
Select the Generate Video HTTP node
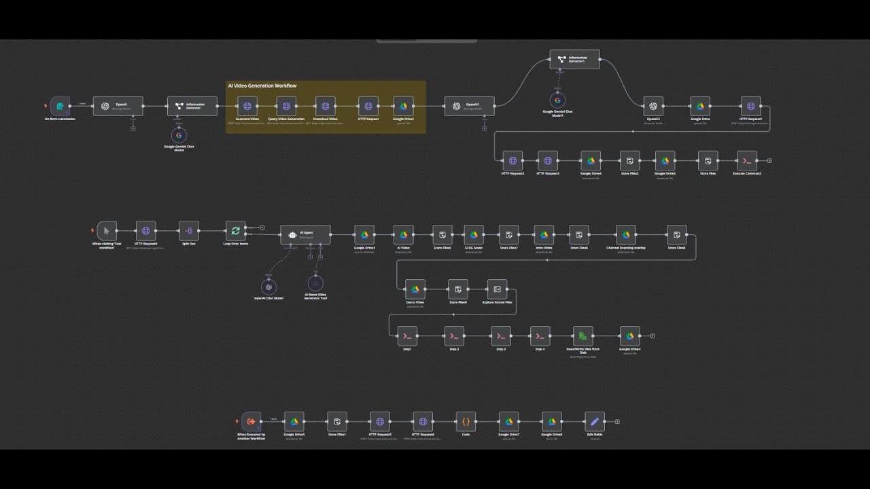(x=247, y=106)
